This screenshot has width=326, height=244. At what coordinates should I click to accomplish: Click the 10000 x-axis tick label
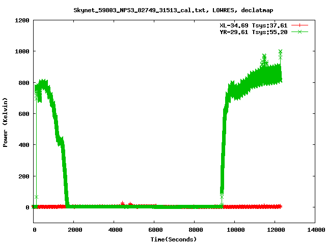tap(235, 230)
